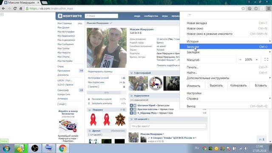Open the profile photo
The image size is (272, 153).
tap(107, 48)
